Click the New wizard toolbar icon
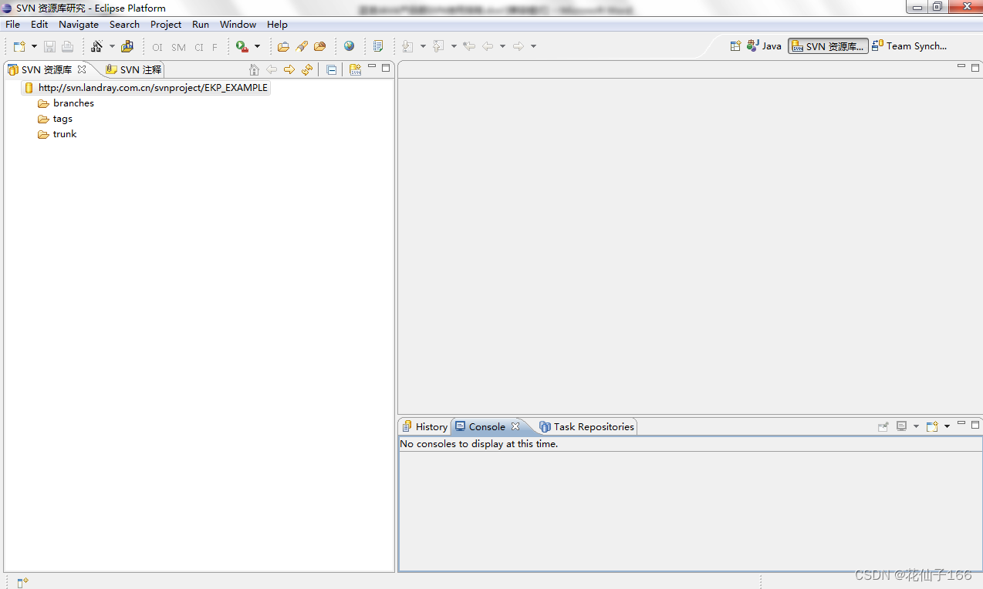The height and width of the screenshot is (589, 983). (x=19, y=46)
